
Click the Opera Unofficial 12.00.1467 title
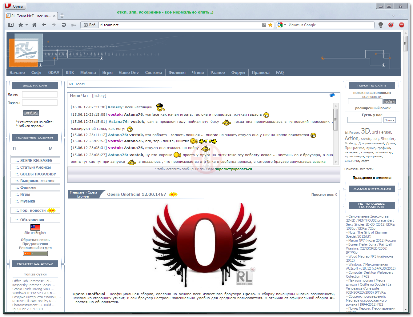(137, 194)
